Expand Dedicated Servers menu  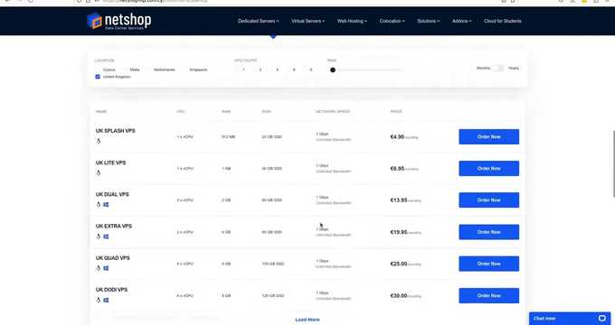click(x=258, y=21)
